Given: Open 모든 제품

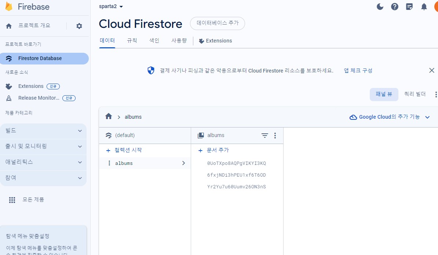Looking at the screenshot, I should pos(33,200).
